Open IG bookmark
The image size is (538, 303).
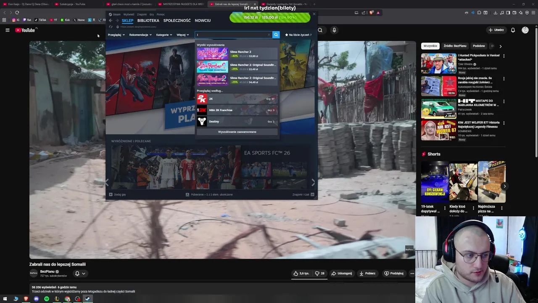(16, 20)
